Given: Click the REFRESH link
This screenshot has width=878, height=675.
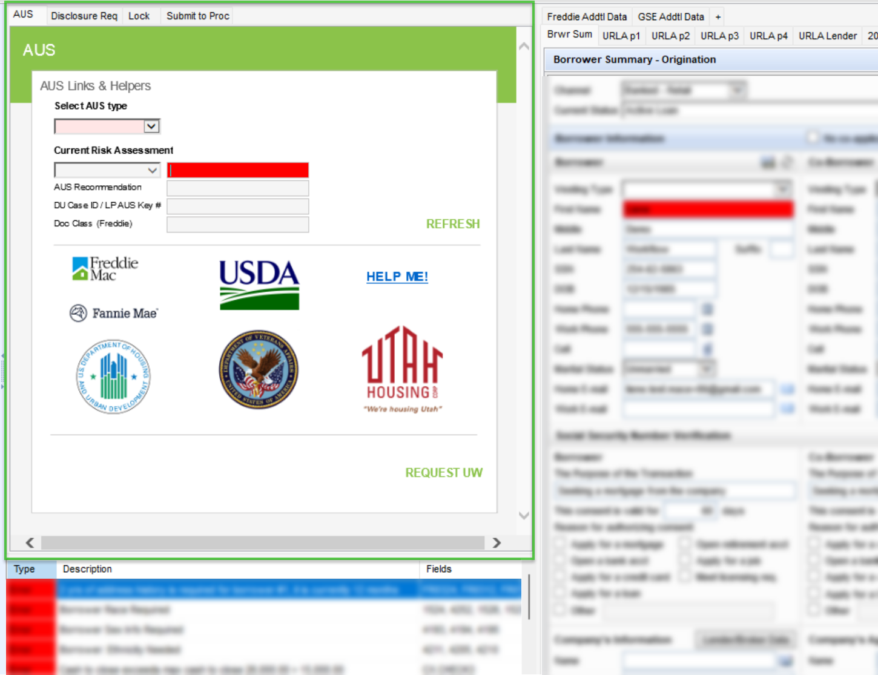Looking at the screenshot, I should (x=453, y=224).
